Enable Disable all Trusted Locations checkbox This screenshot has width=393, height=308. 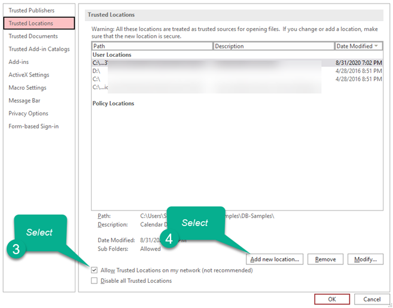pos(95,280)
